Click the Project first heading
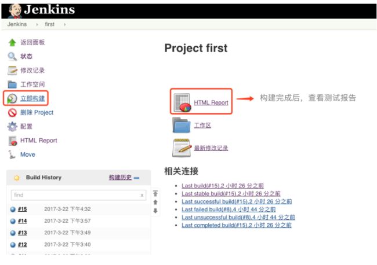377x265 pixels. pyautogui.click(x=196, y=48)
